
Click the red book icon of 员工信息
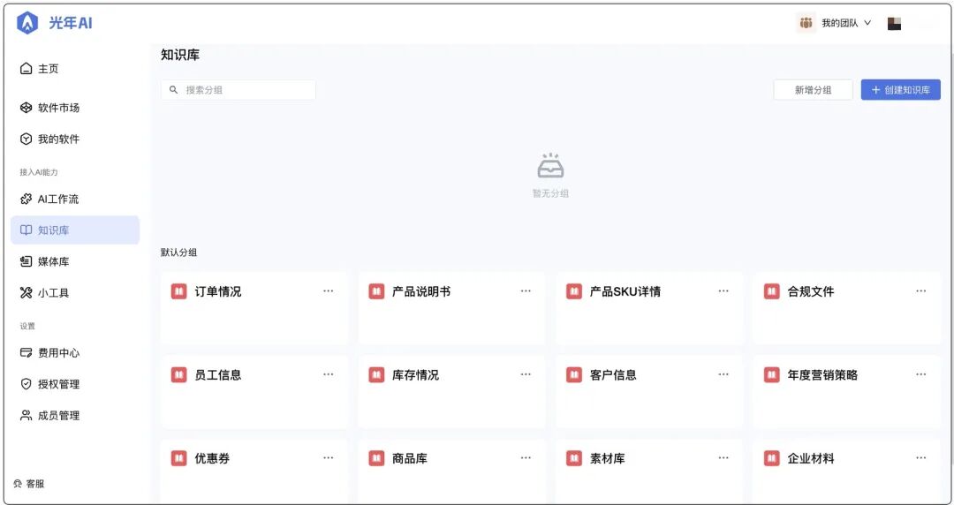[x=178, y=375]
